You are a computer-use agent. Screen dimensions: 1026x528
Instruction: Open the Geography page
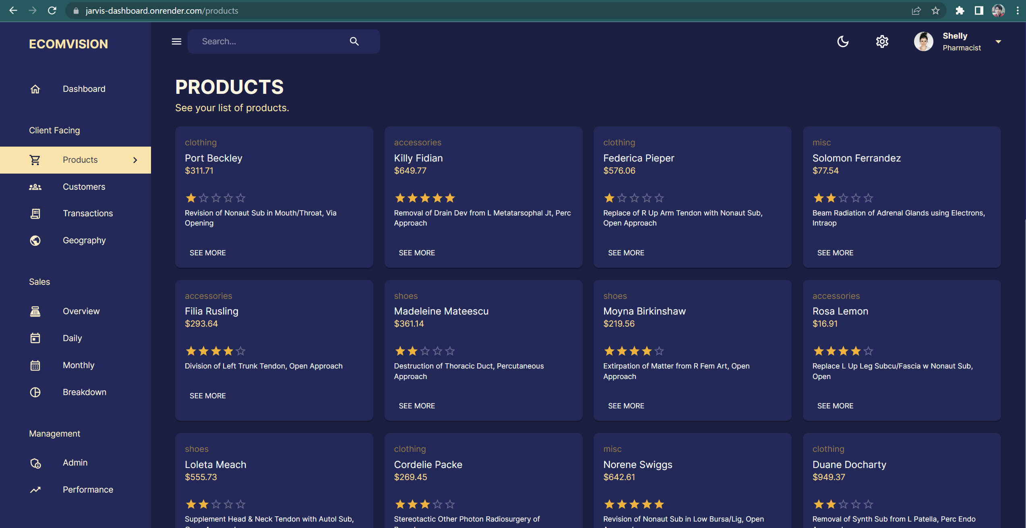click(76, 240)
